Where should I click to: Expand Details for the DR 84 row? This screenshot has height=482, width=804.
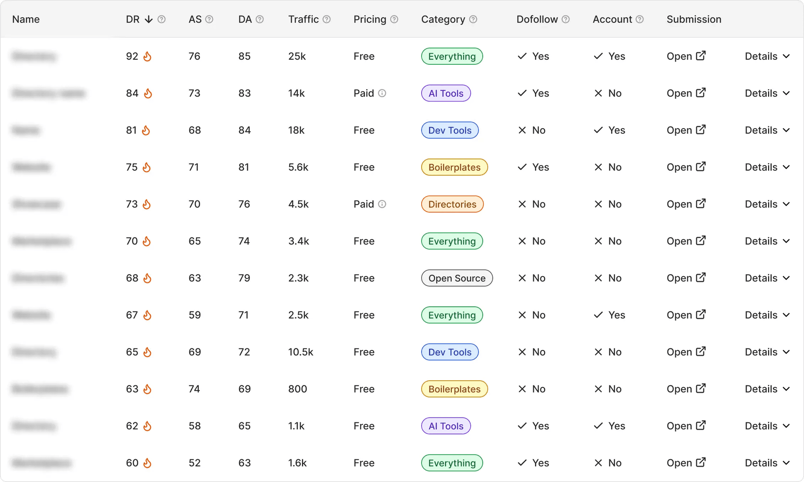(767, 93)
